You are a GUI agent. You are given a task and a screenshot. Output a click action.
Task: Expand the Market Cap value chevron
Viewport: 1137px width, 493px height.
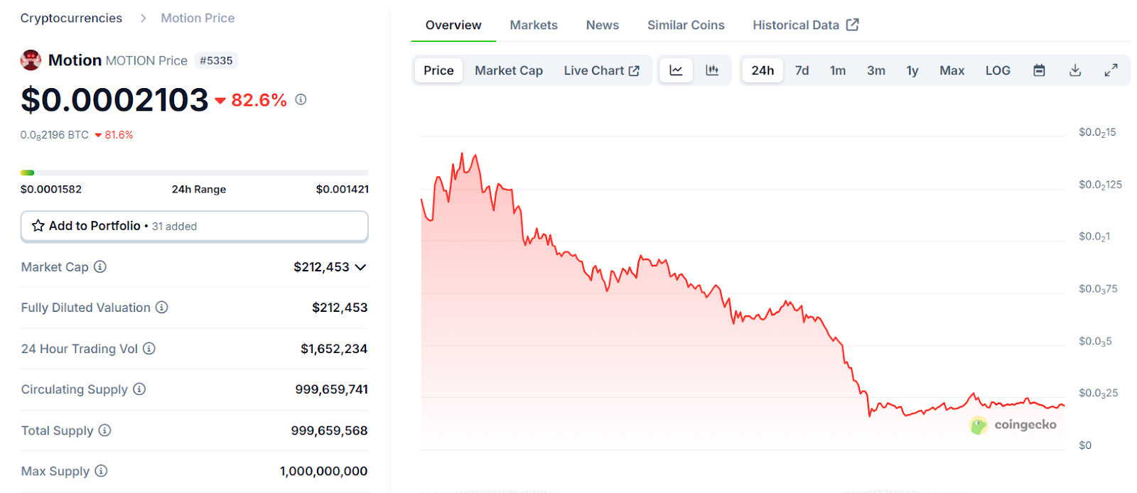pos(360,267)
